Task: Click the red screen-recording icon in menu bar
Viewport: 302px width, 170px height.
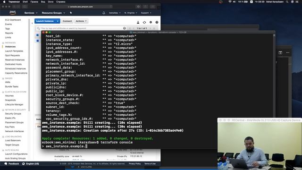Action: pyautogui.click(x=221, y=2)
